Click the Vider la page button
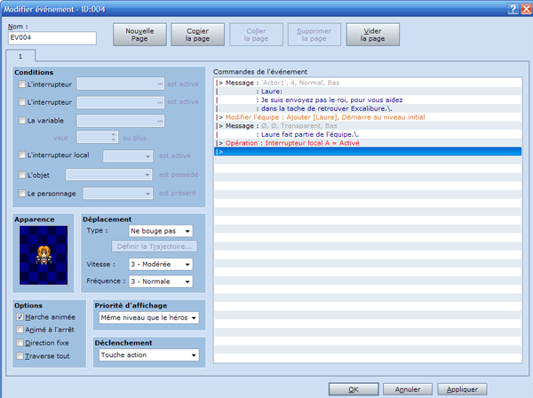The image size is (533, 398). click(372, 35)
